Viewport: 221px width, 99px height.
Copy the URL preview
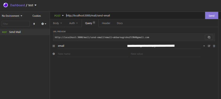209,37
